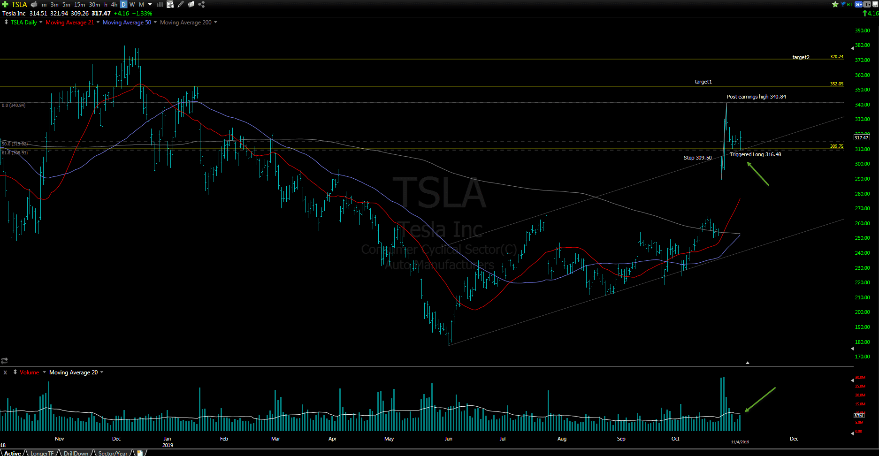Open the TSLA Daily dropdown arrow
Screen dimensions: 879x456
pyautogui.click(x=41, y=22)
